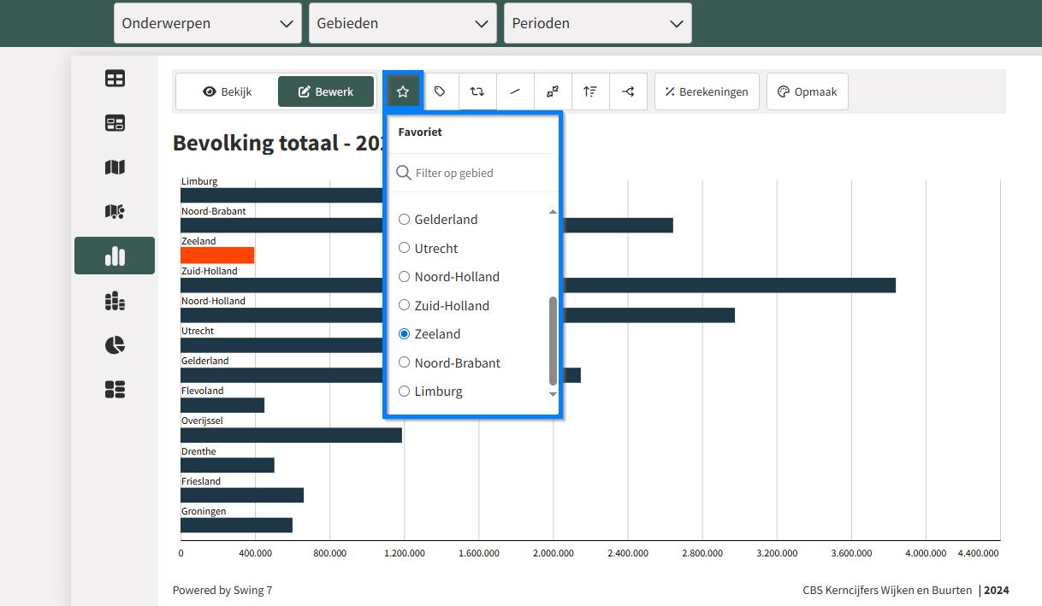Select the Utrecht radio option
The image size is (1042, 606).
click(x=405, y=248)
